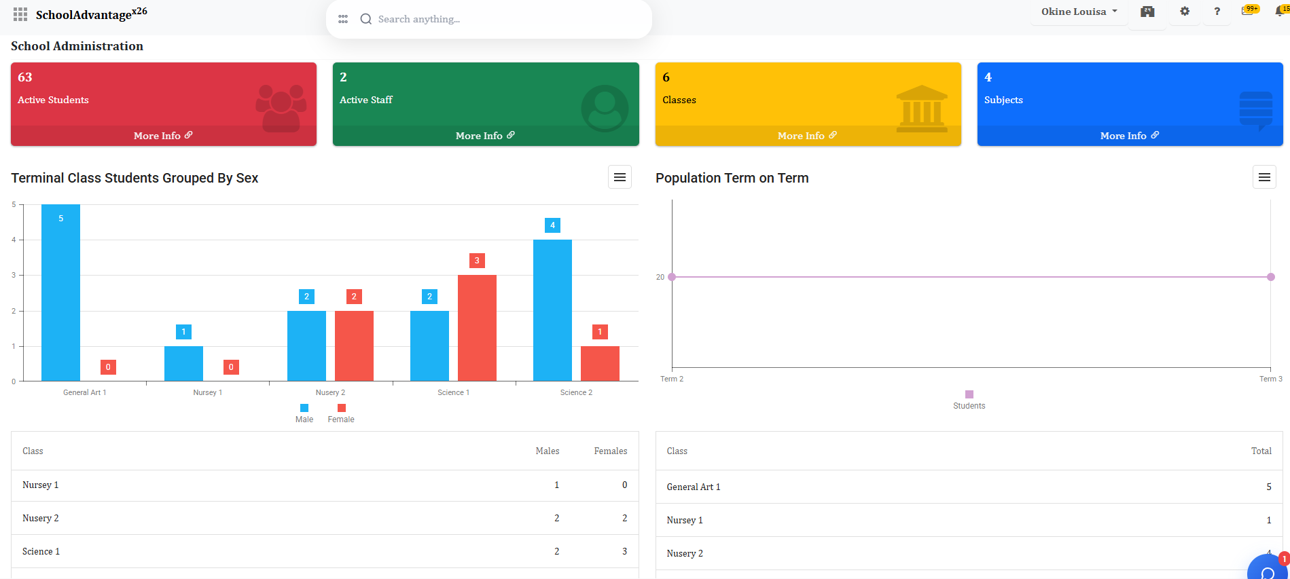Open More Info on Classes card
Image resolution: width=1290 pixels, height=579 pixels.
click(807, 136)
